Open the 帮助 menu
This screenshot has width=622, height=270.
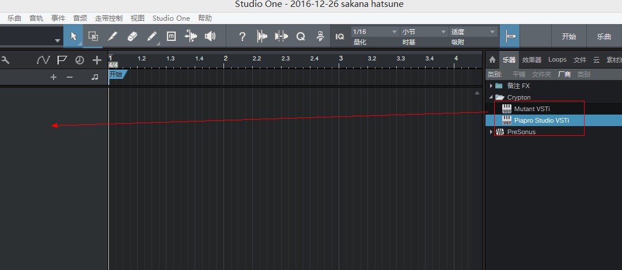tap(204, 18)
